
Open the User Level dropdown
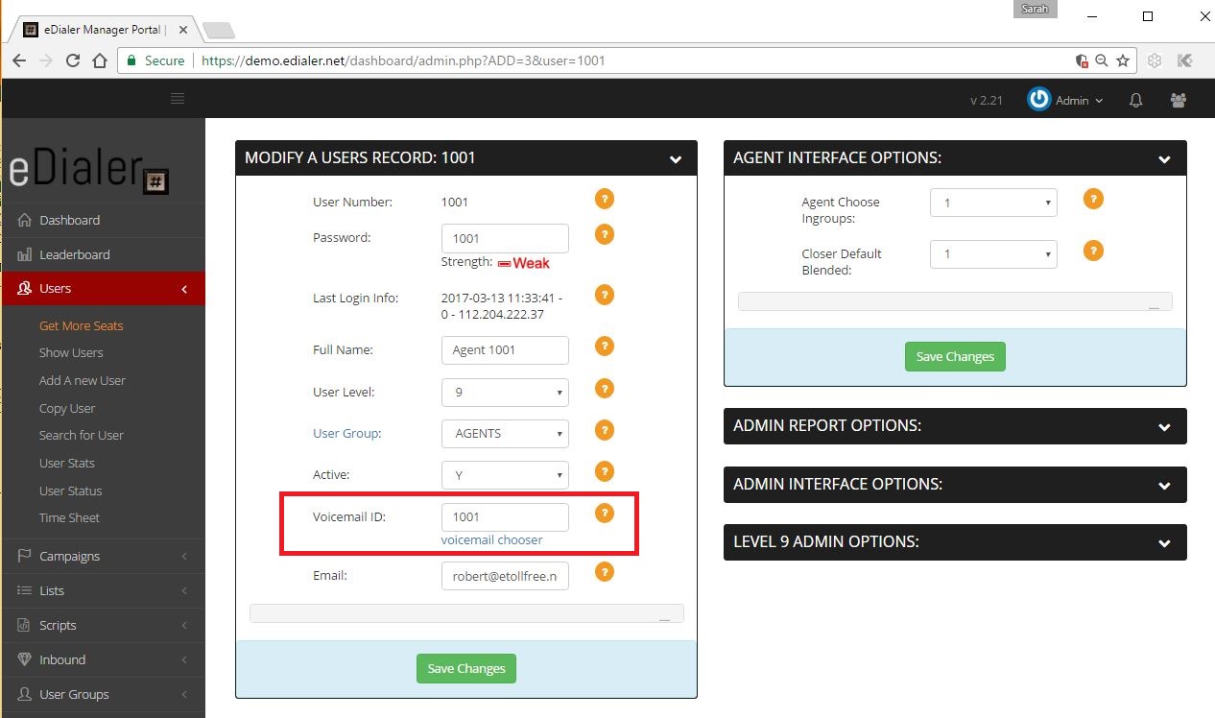[x=505, y=393]
